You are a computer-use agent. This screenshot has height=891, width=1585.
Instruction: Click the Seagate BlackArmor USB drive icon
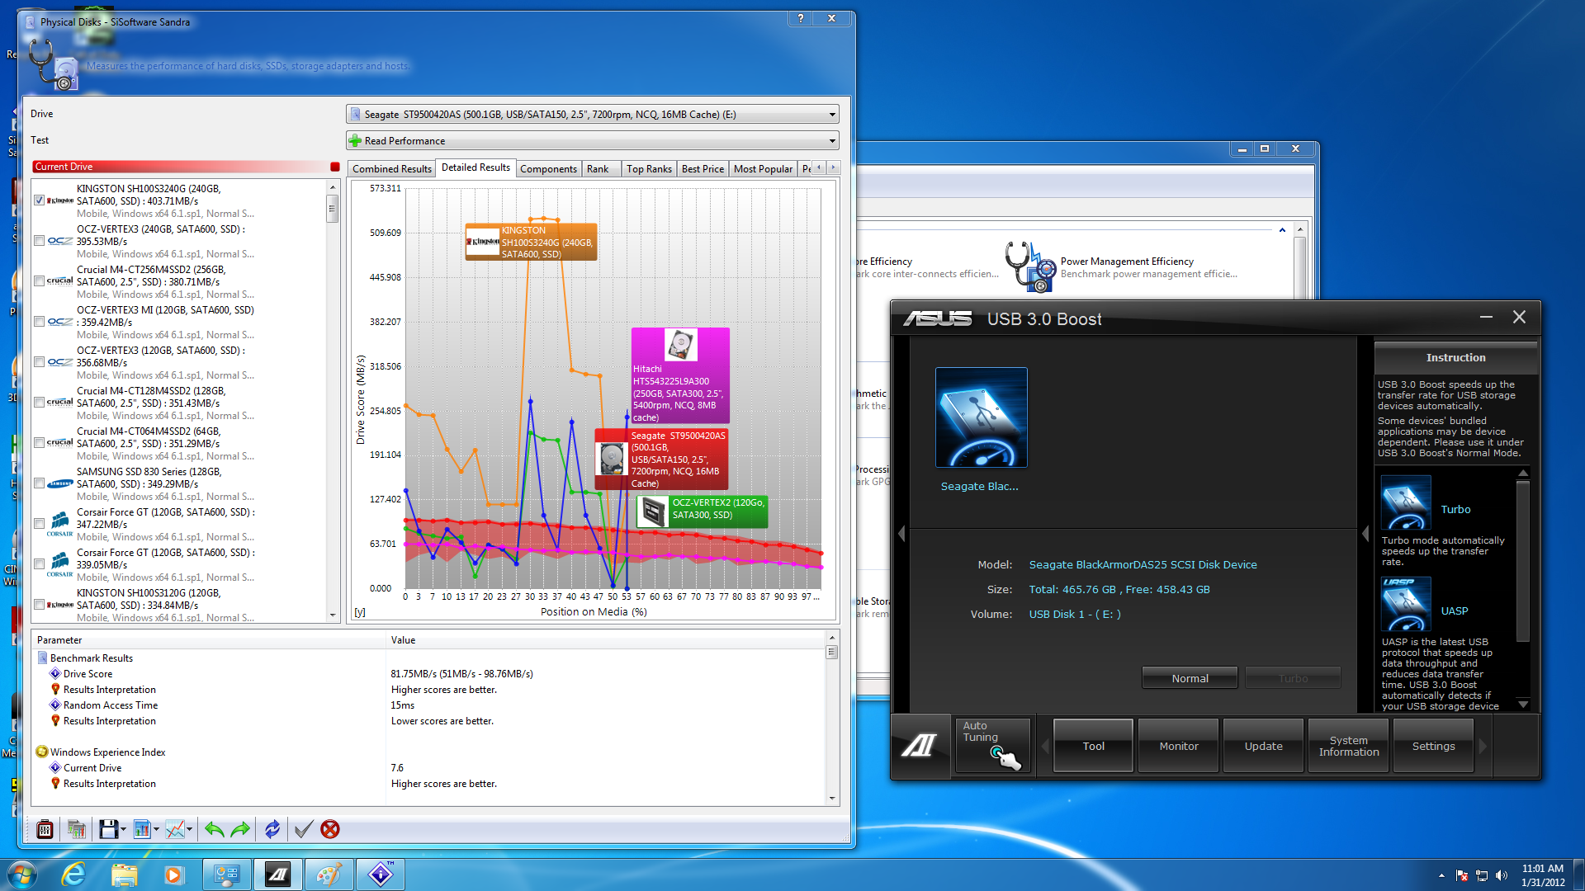(981, 417)
